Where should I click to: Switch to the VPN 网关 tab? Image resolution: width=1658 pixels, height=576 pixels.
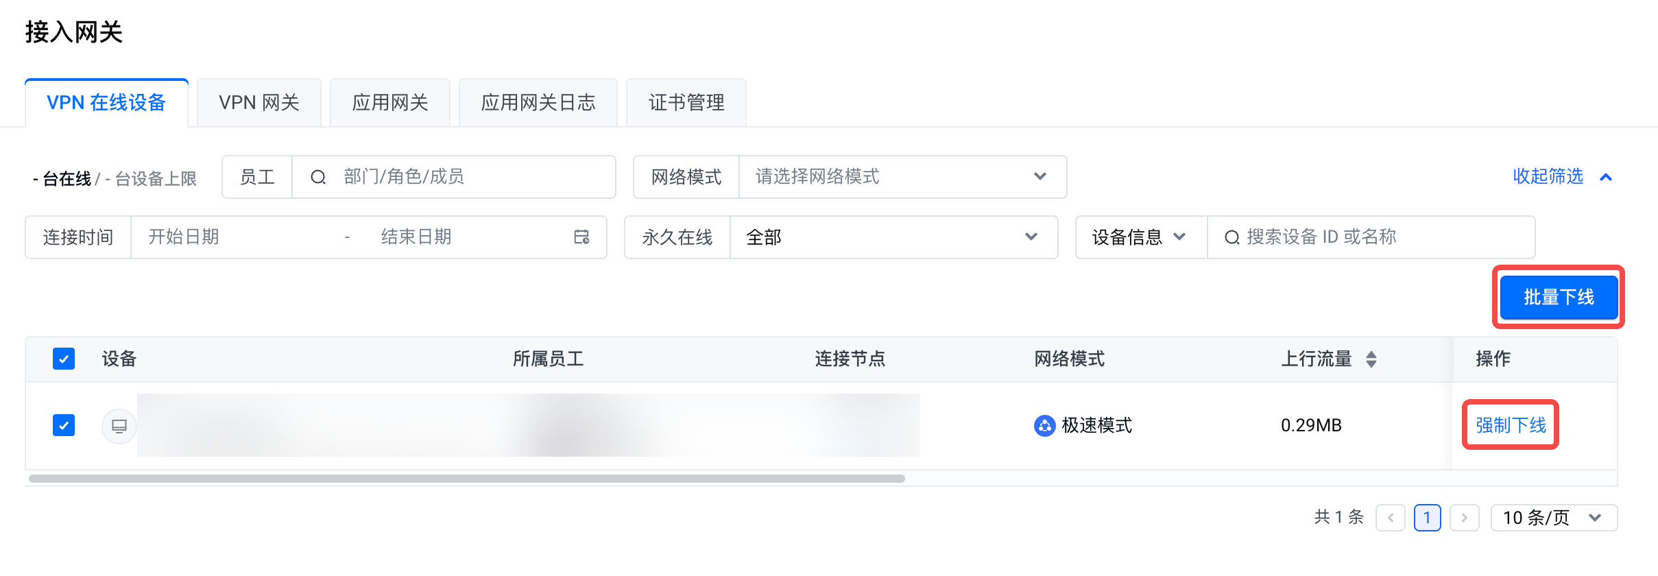(259, 103)
